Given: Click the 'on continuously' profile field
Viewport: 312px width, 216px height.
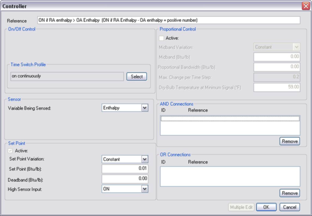Looking at the screenshot, I should [x=67, y=76].
